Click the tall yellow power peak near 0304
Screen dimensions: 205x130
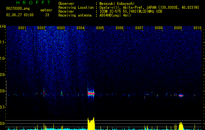coord(91,123)
